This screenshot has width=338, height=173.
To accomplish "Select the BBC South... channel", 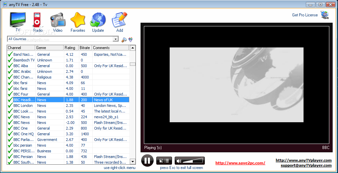I will 68,162.
